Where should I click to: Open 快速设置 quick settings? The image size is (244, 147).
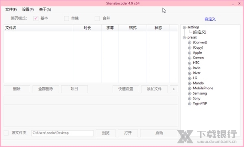point(126,89)
